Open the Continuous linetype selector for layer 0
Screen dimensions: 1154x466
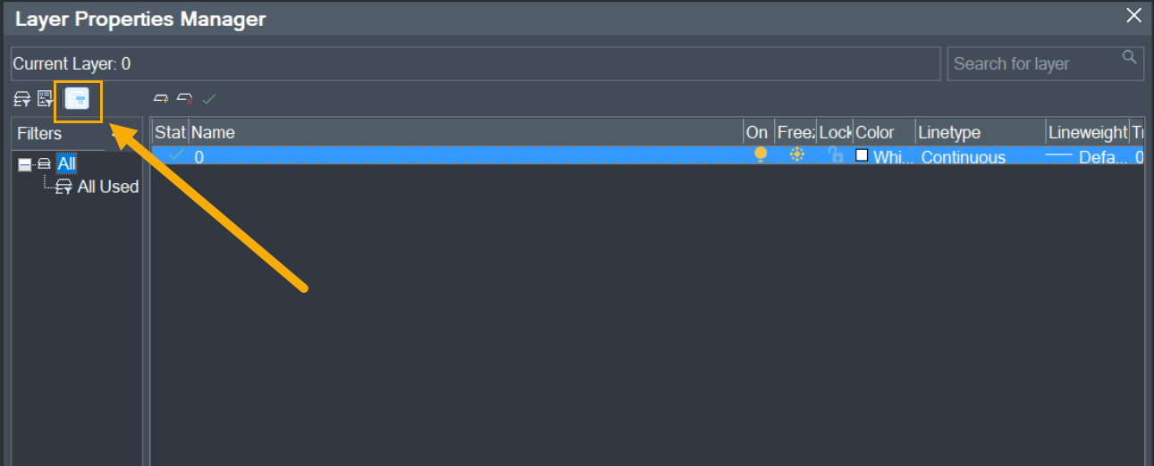964,157
